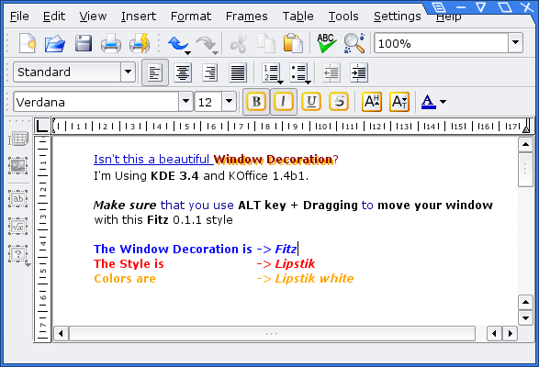Image resolution: width=539 pixels, height=367 pixels.
Task: Open the View menu
Action: coord(93,17)
